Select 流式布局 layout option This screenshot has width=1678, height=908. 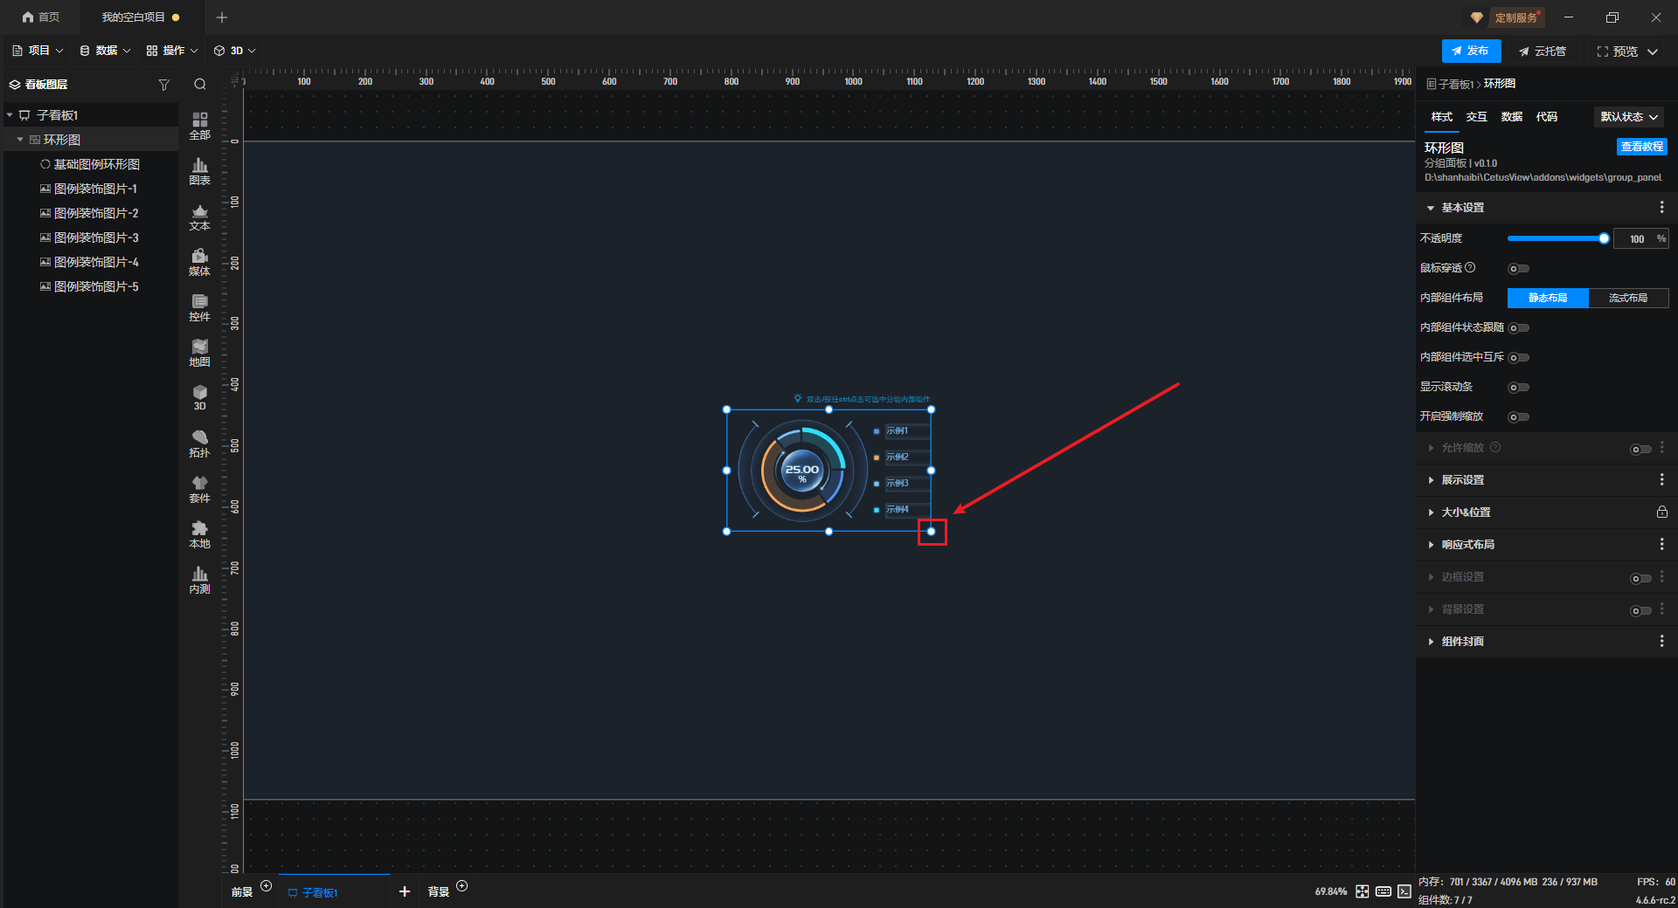tap(1628, 299)
